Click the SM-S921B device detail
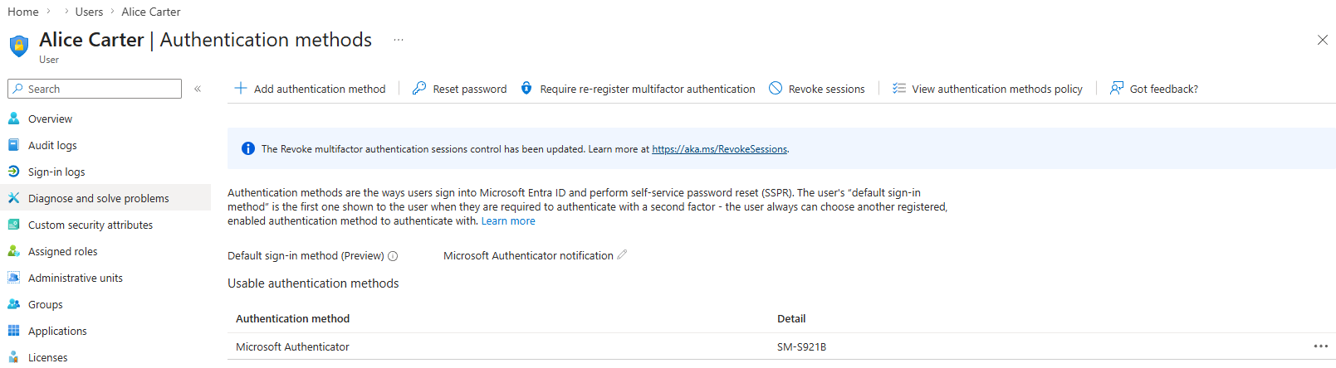Viewport: 1336px width, 368px height. tap(801, 347)
